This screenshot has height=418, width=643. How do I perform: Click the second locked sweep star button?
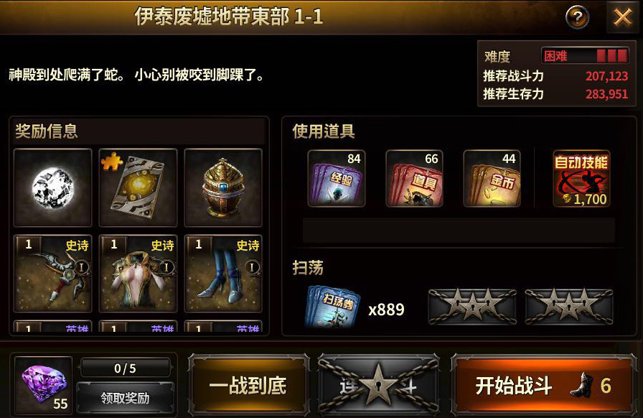(569, 307)
